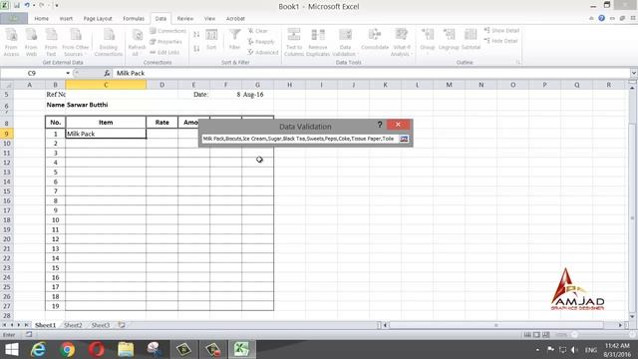
Task: Launch Text to Columns
Action: 294,42
